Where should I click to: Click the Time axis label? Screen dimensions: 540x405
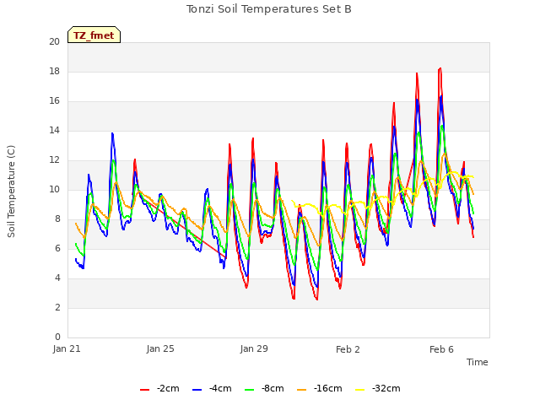coord(478,362)
